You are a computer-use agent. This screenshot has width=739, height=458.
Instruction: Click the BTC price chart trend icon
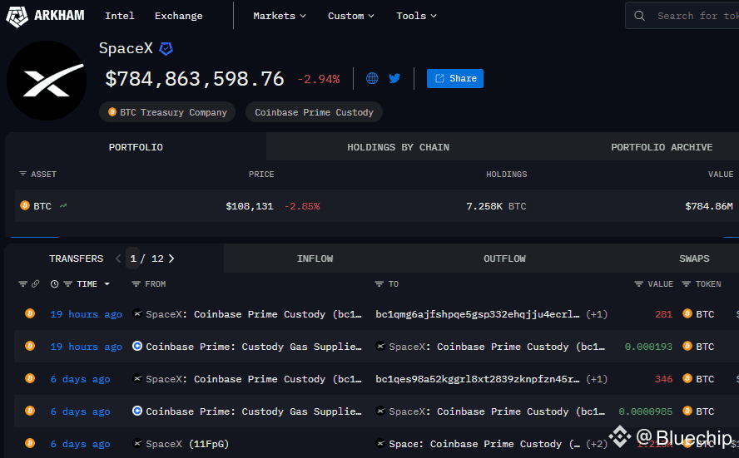[x=63, y=205]
